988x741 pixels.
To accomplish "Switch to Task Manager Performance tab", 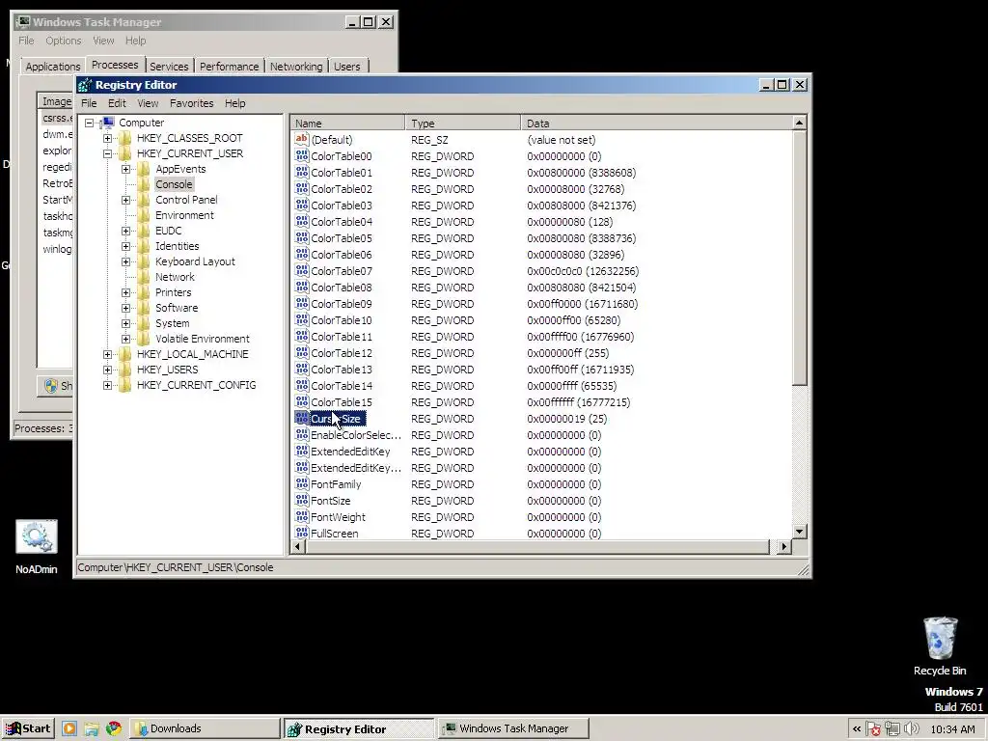I will [x=229, y=67].
